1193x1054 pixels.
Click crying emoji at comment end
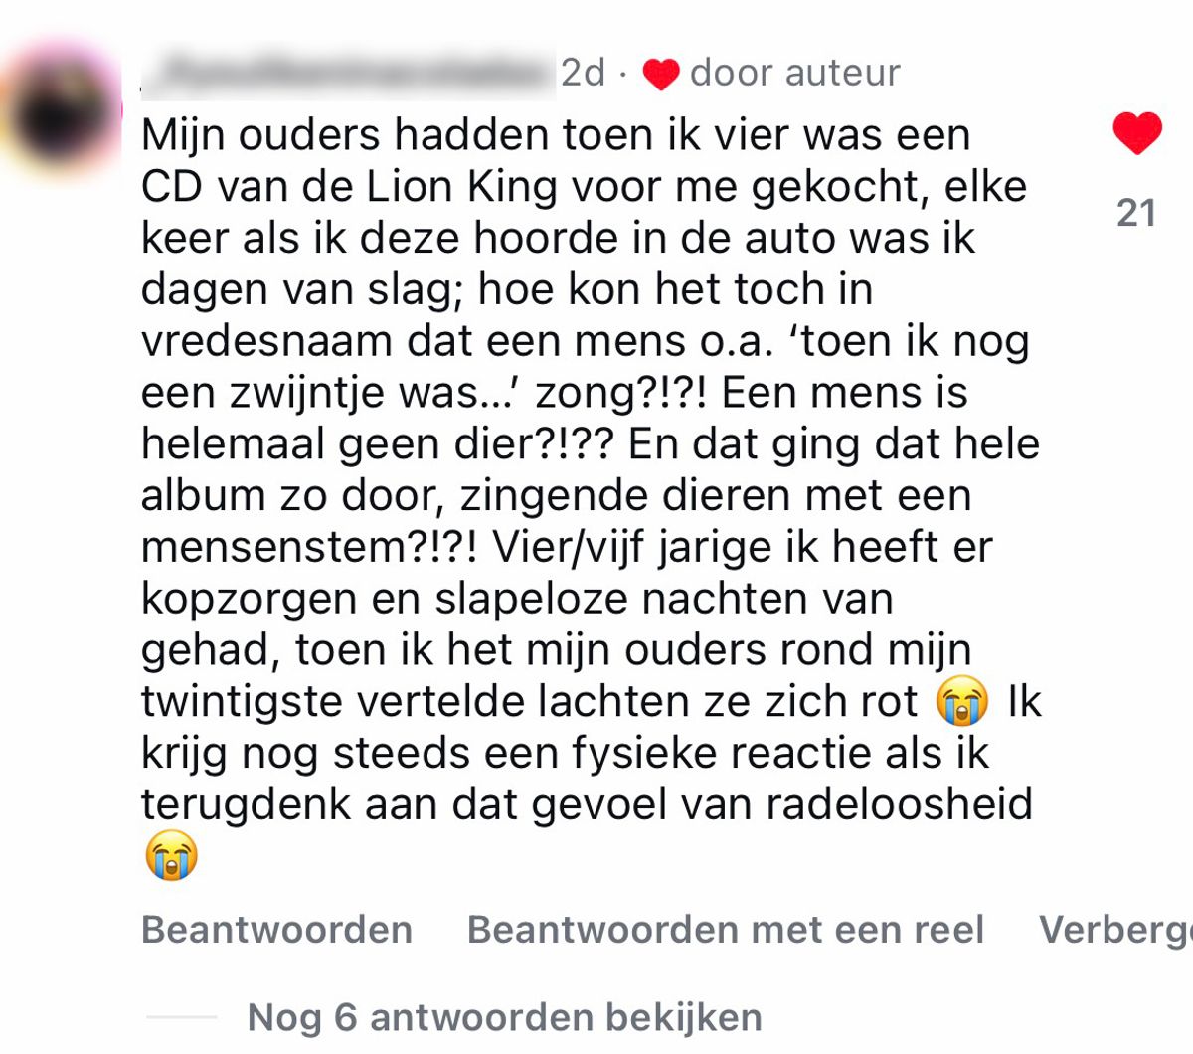click(x=171, y=856)
